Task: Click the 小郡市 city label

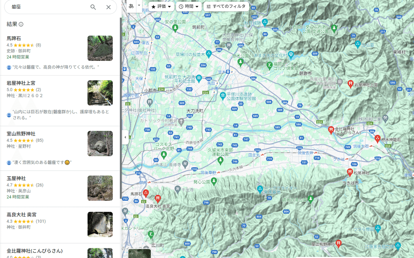Action: pyautogui.click(x=150, y=90)
